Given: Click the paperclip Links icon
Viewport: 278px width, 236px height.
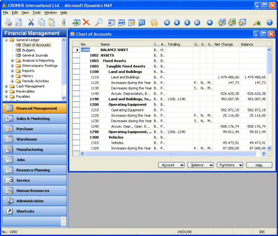Looking at the screenshot, I should [x=64, y=22].
